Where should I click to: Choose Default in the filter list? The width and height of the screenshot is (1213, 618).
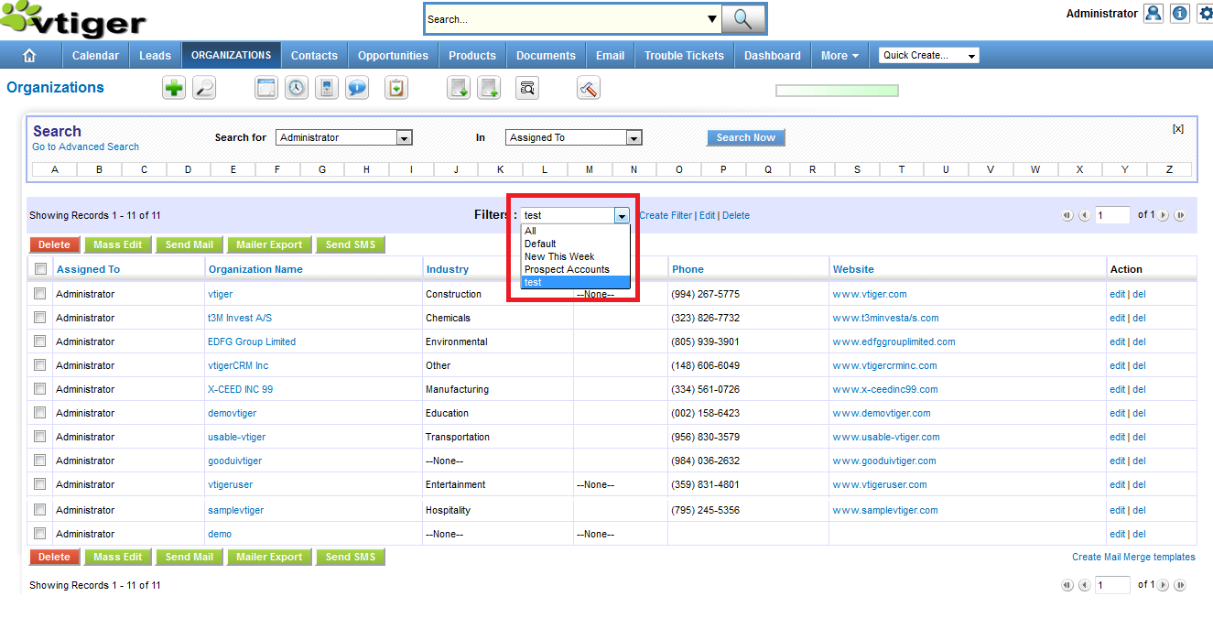576,244
